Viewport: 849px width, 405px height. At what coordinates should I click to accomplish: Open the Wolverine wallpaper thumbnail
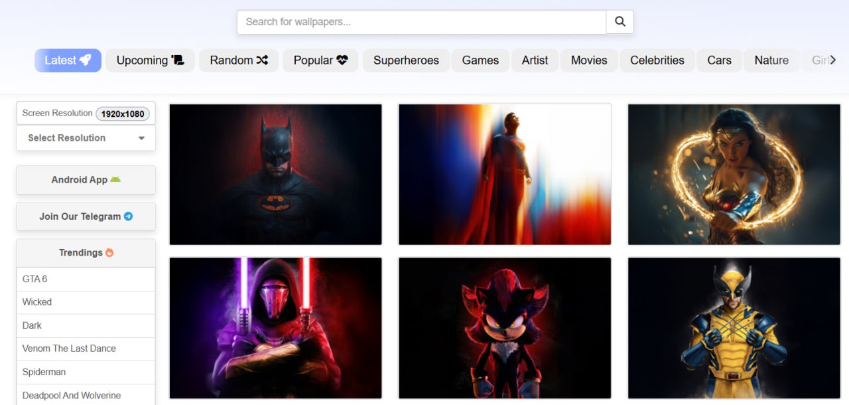click(x=734, y=328)
